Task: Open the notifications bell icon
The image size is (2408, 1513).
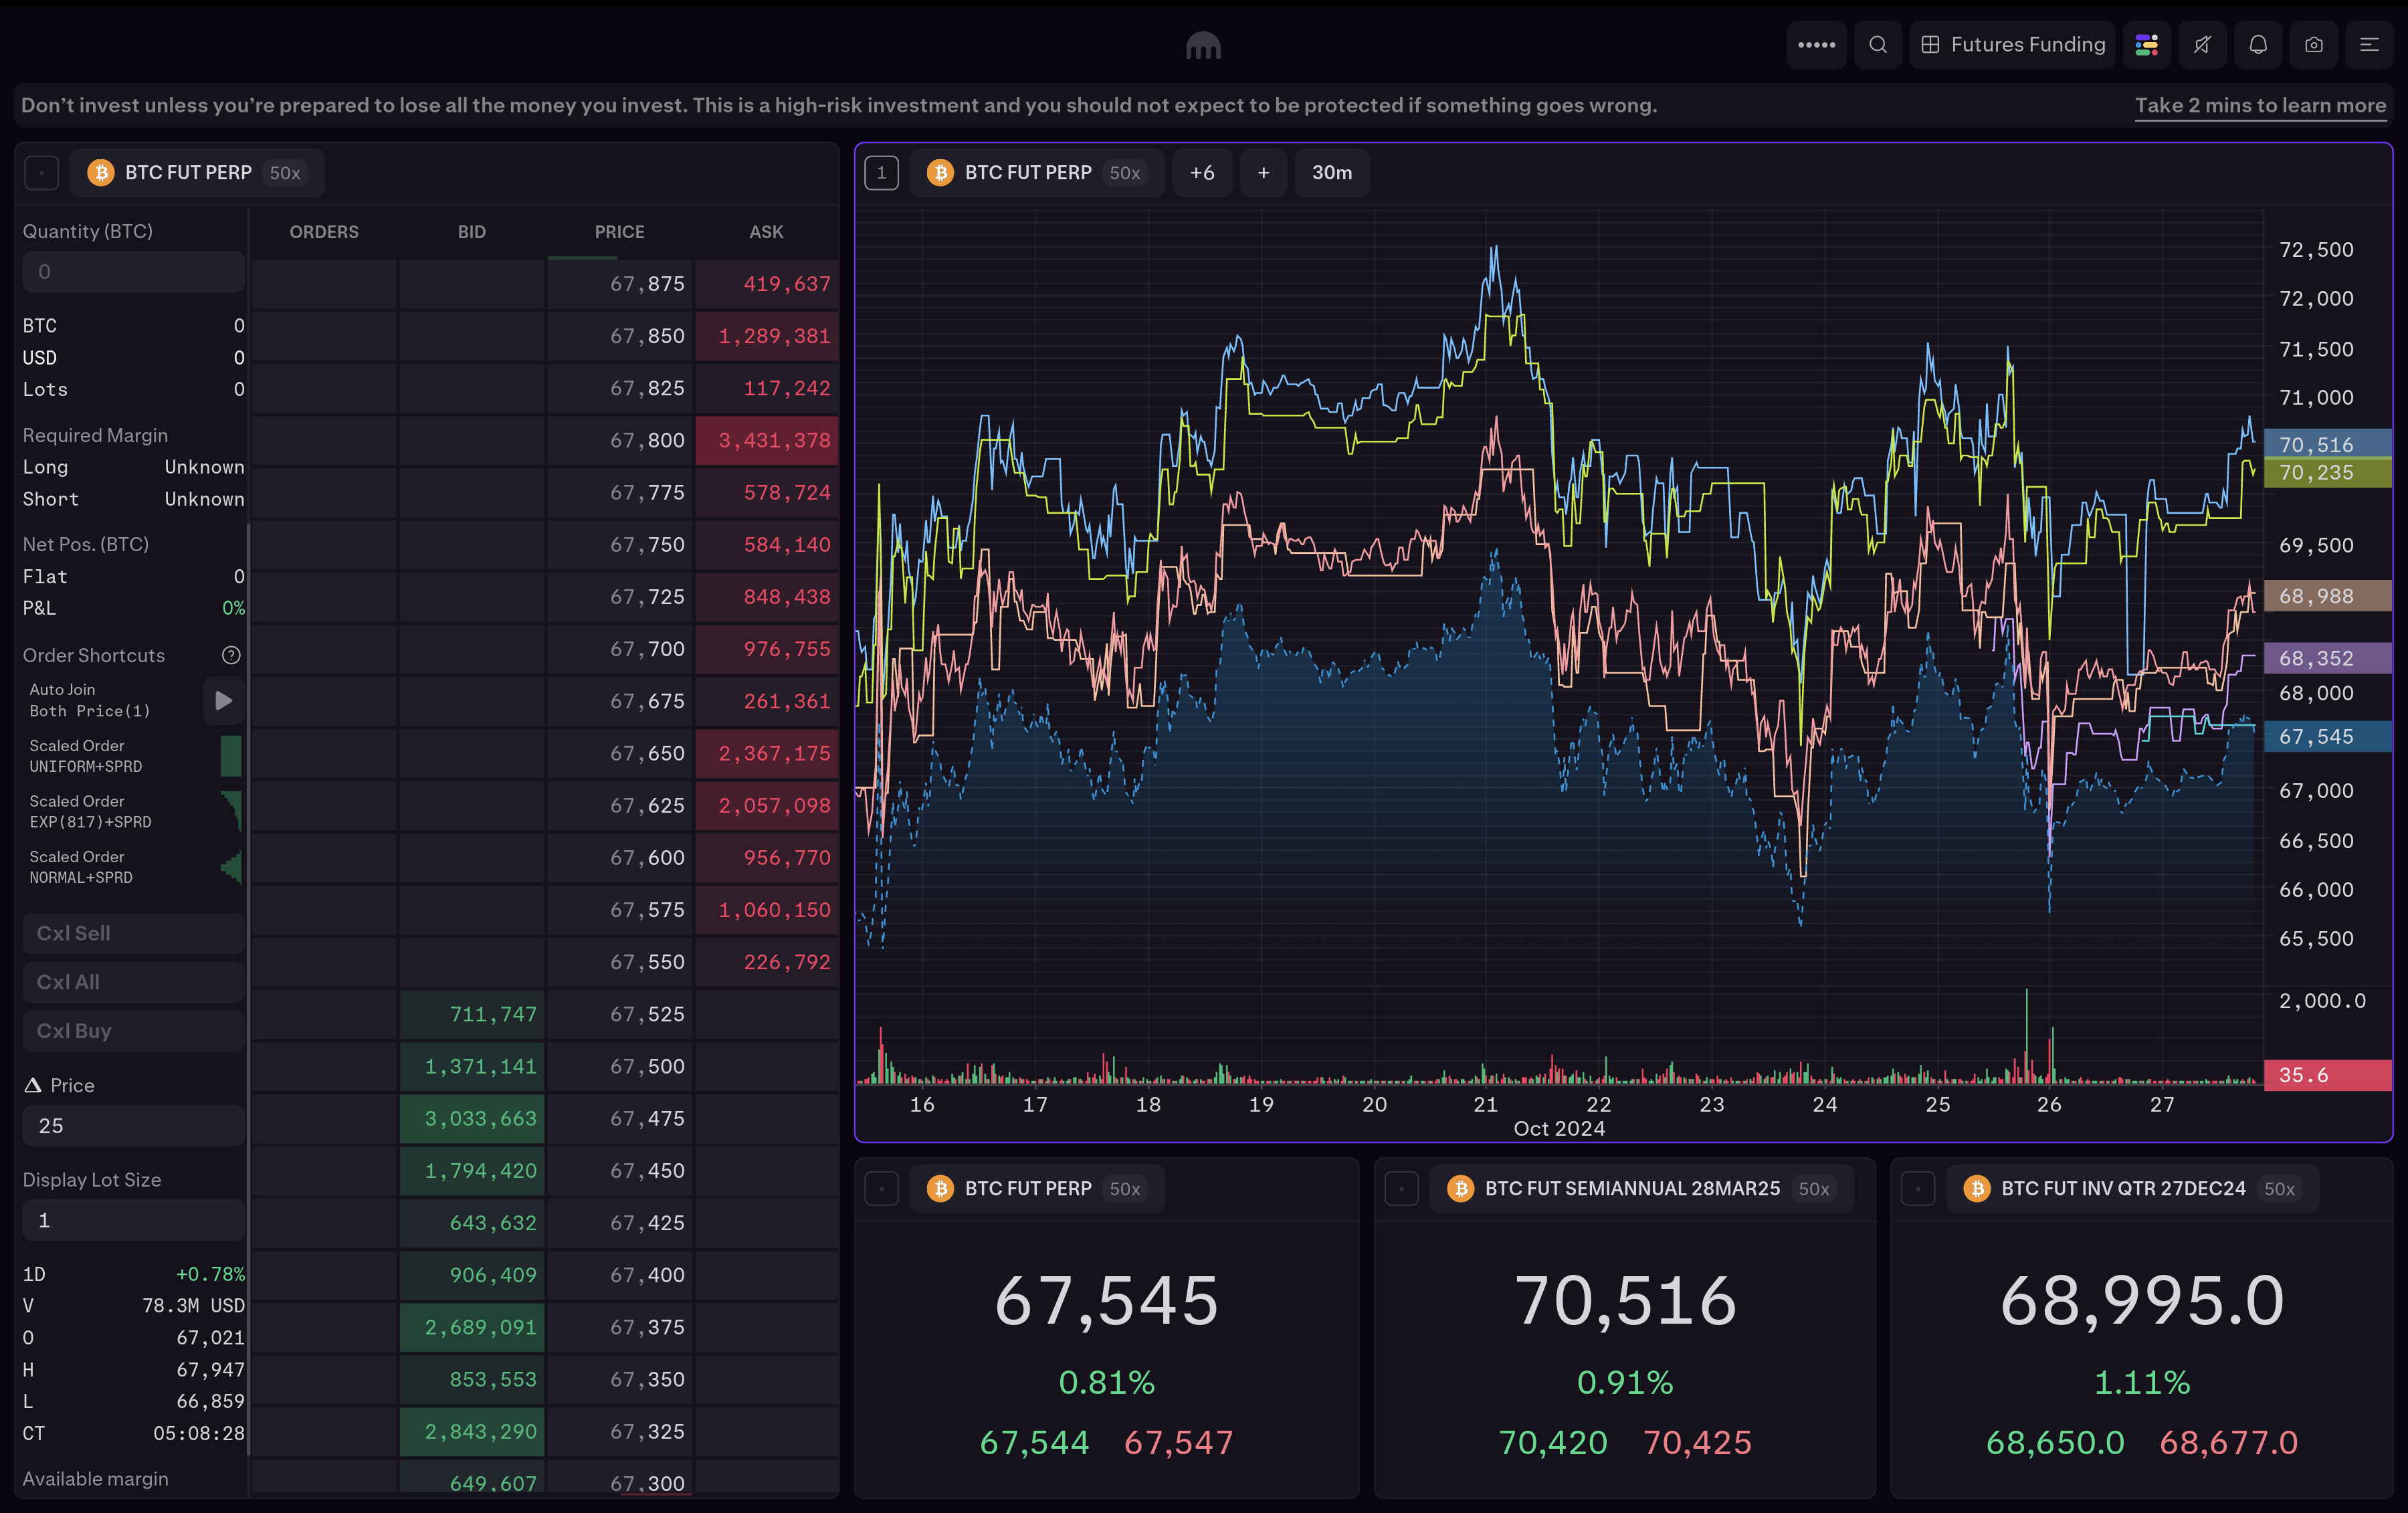Action: pos(2258,45)
